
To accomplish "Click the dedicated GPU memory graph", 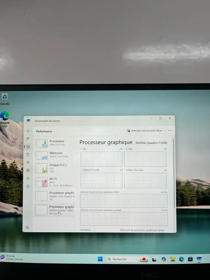I will pos(124,201).
